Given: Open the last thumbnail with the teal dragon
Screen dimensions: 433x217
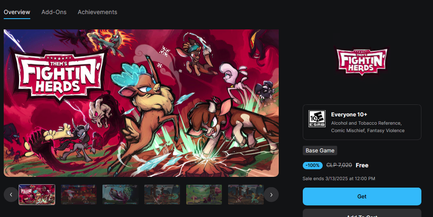Looking at the screenshot, I should pyautogui.click(x=246, y=195).
